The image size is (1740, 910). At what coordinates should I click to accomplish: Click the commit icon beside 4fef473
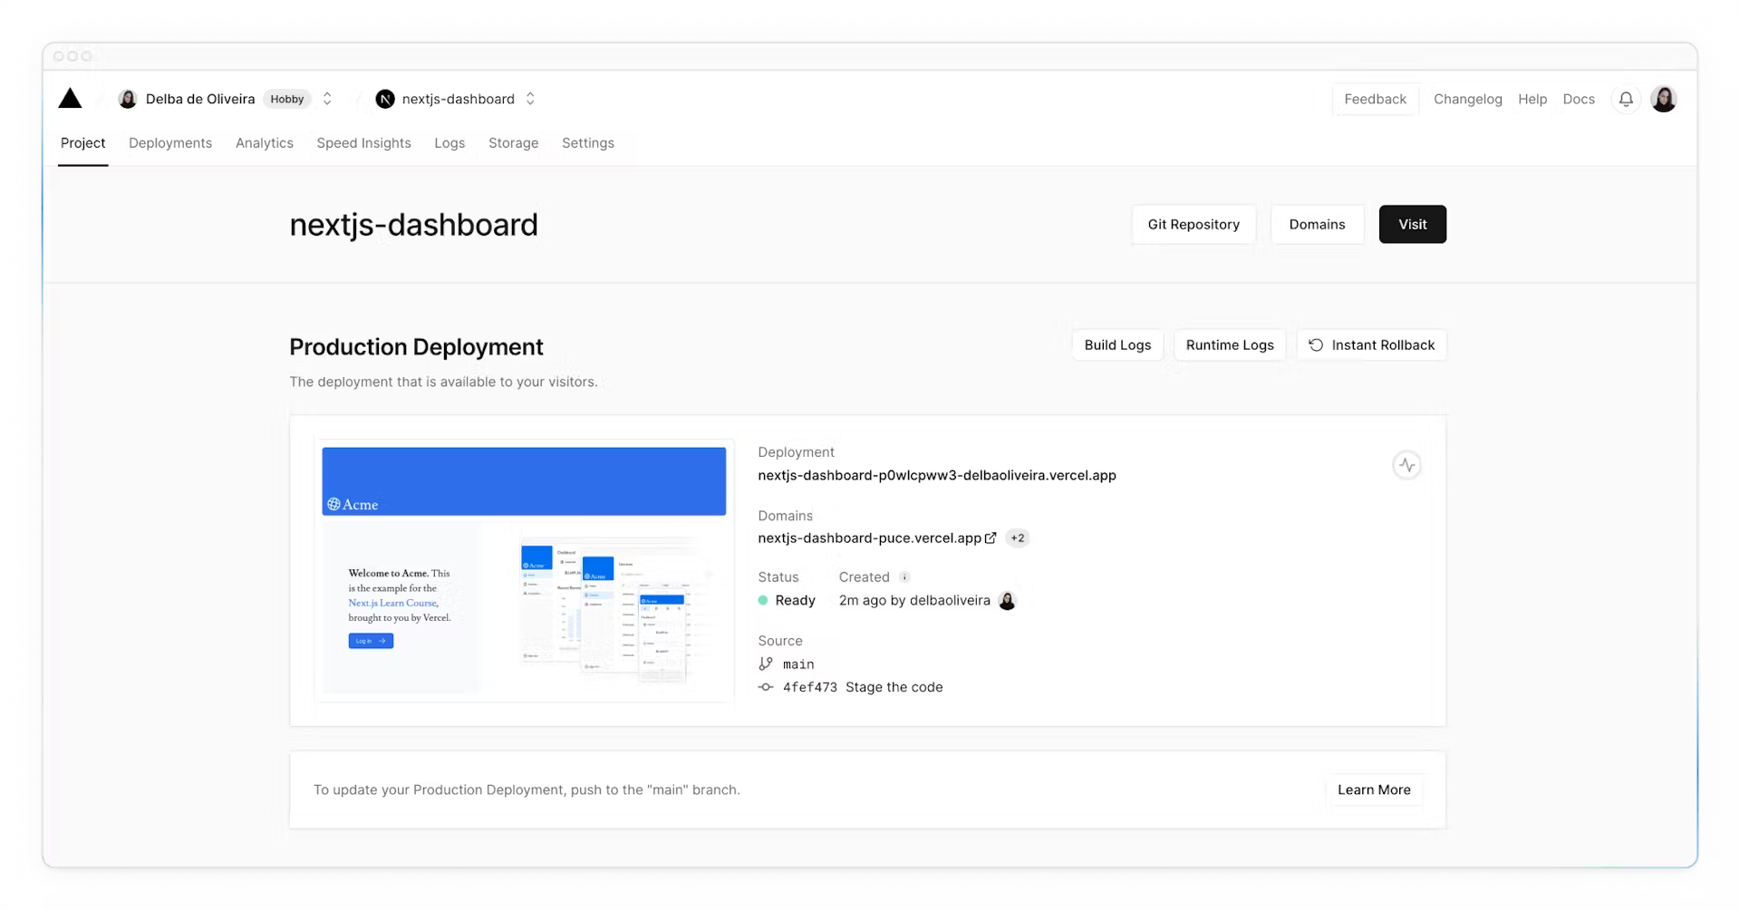pyautogui.click(x=766, y=687)
